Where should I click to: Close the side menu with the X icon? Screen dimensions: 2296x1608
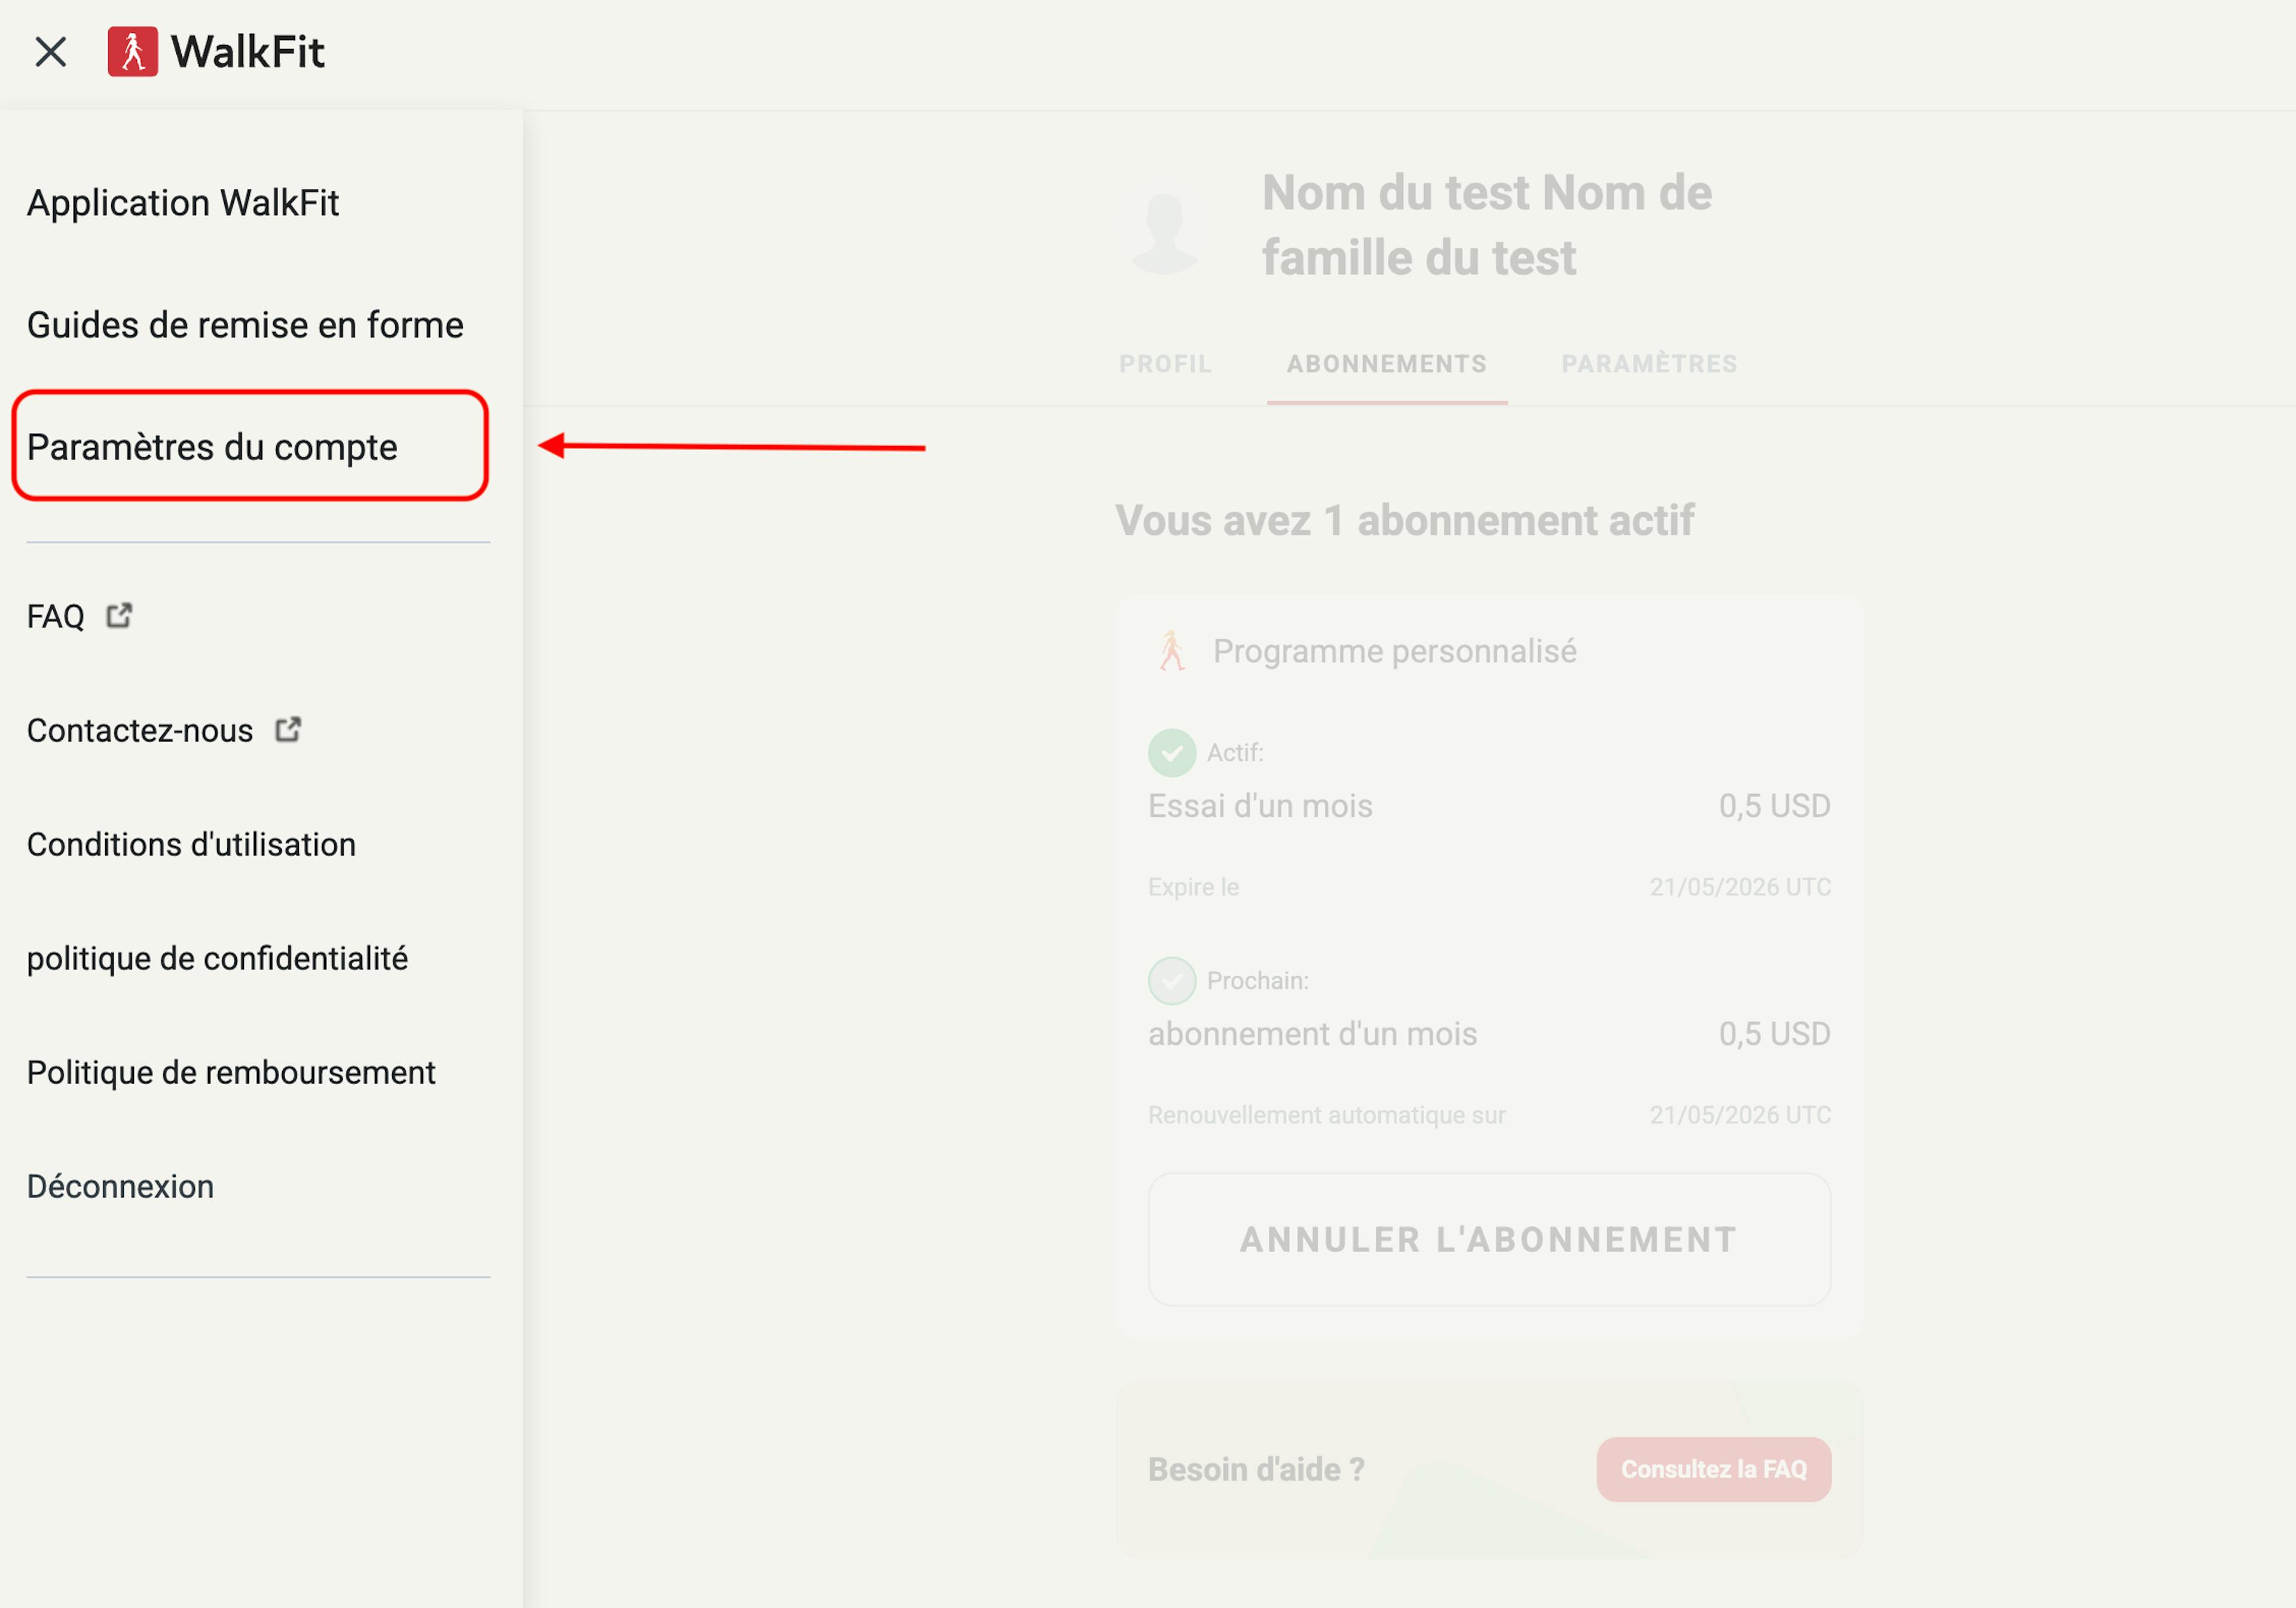point(50,52)
